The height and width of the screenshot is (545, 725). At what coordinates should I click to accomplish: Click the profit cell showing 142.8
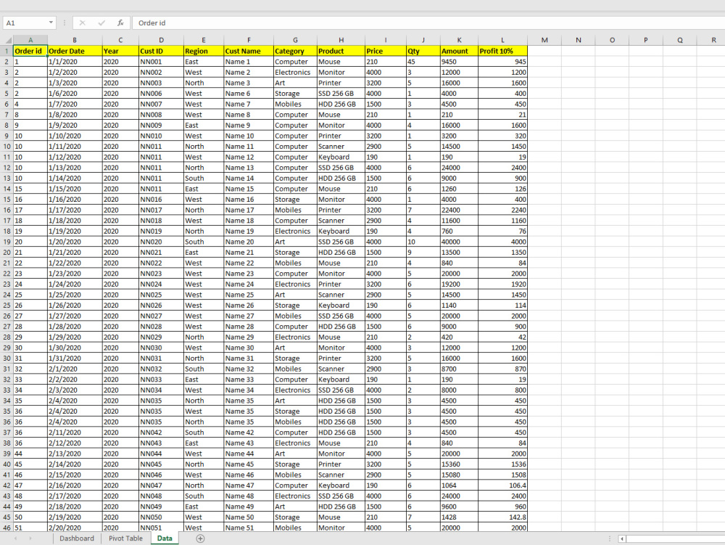502,517
